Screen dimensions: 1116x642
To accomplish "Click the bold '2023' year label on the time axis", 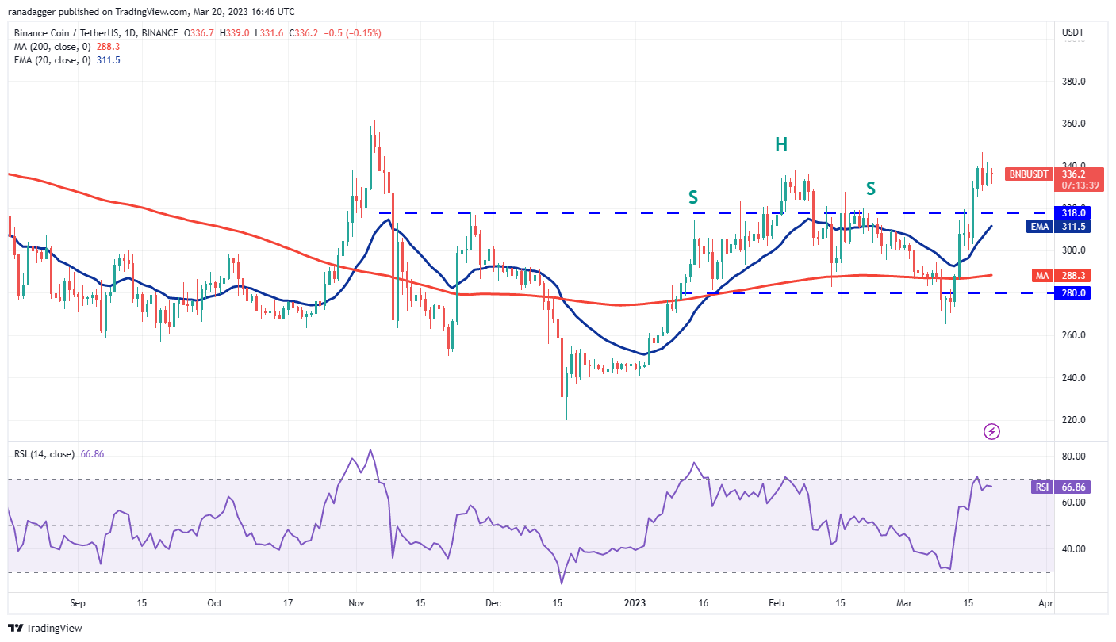I will coord(635,602).
